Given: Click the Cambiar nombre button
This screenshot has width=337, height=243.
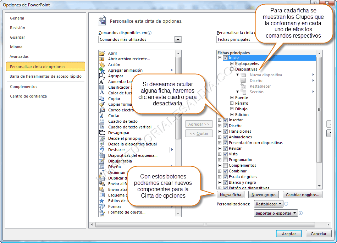Looking at the screenshot, I should [302, 195].
